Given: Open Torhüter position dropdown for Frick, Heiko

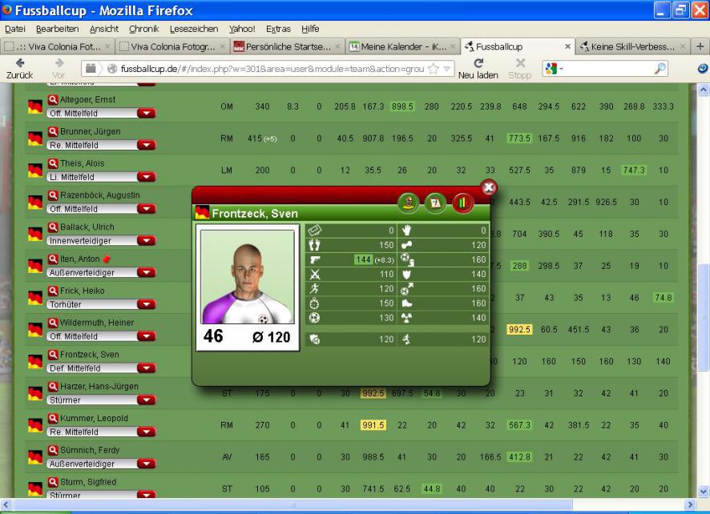Looking at the screenshot, I should coord(146,304).
